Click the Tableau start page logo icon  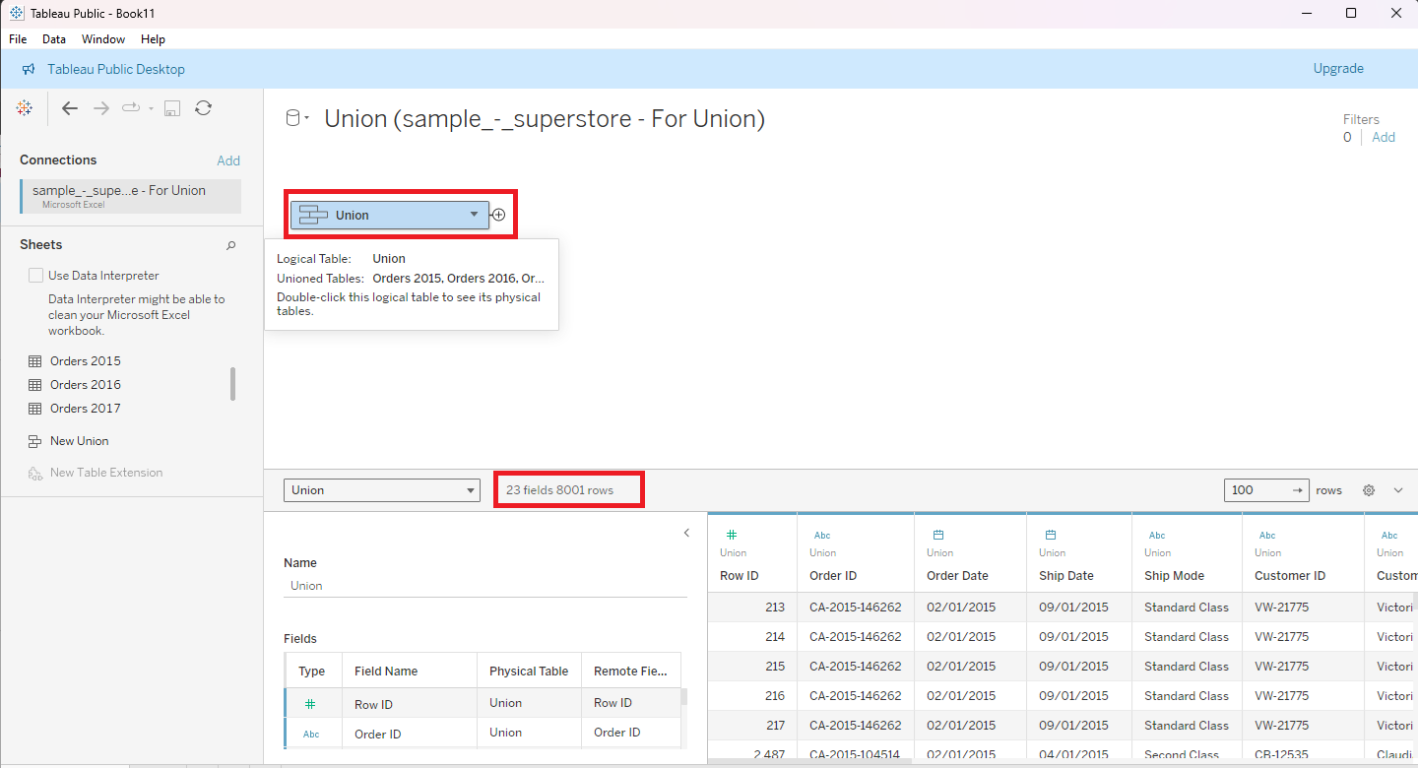[25, 108]
